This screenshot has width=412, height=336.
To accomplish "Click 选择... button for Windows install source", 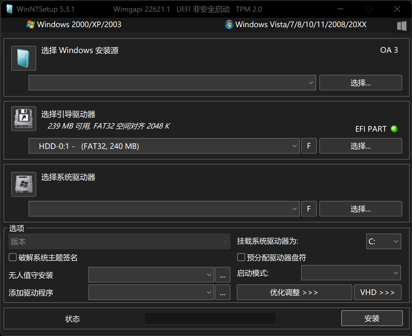I will coord(361,83).
